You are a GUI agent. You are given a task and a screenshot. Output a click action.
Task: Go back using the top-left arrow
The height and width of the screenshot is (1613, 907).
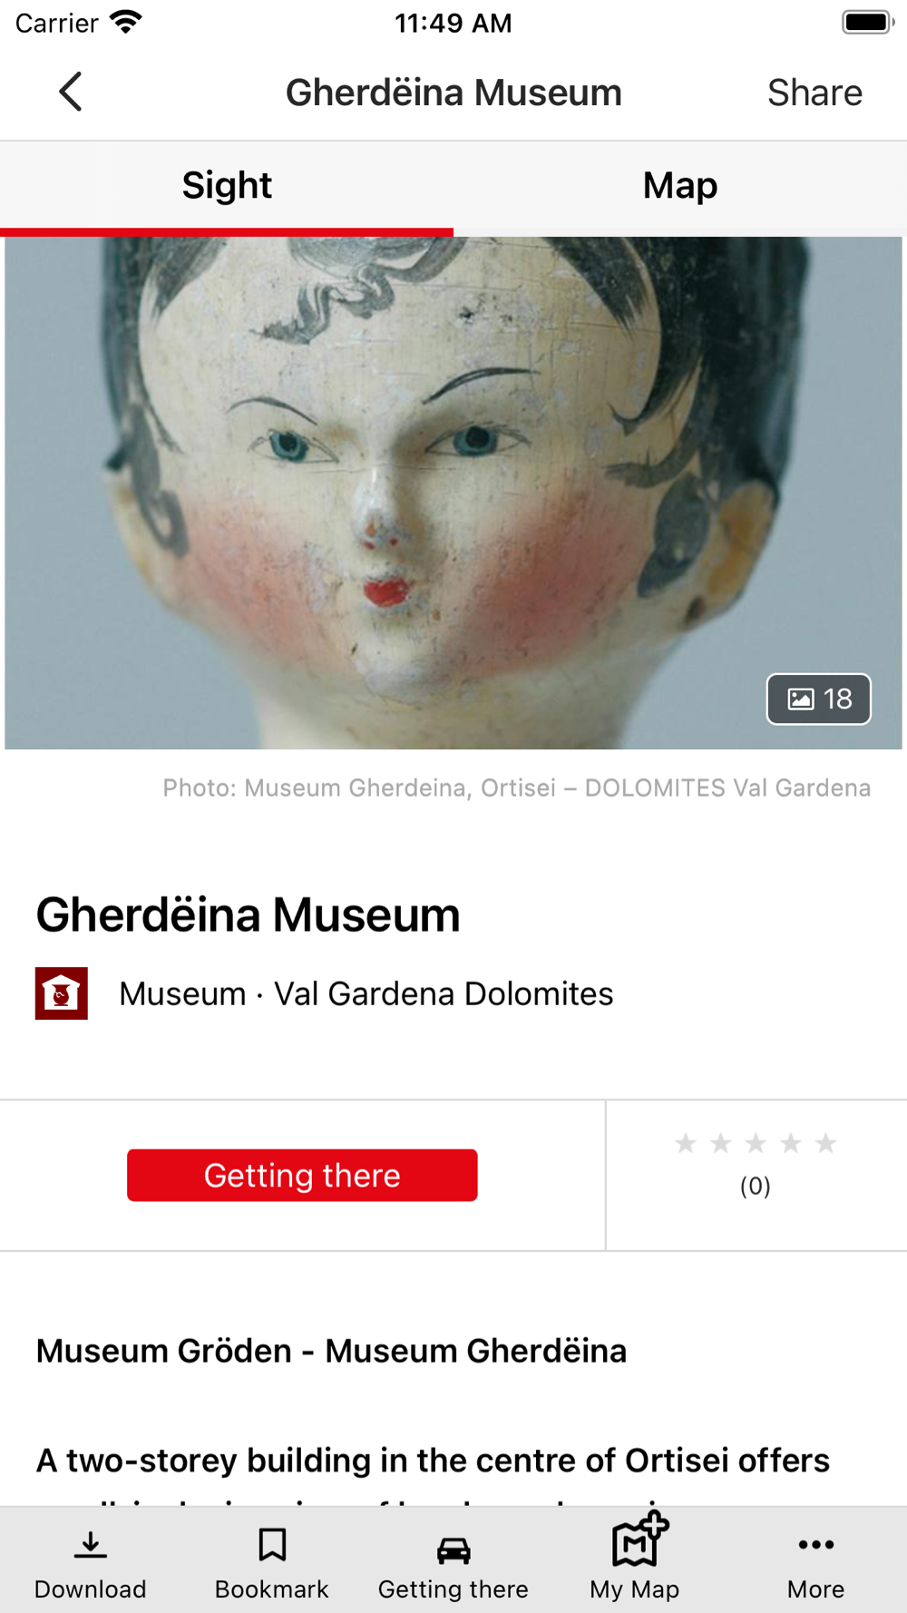pos(71,92)
